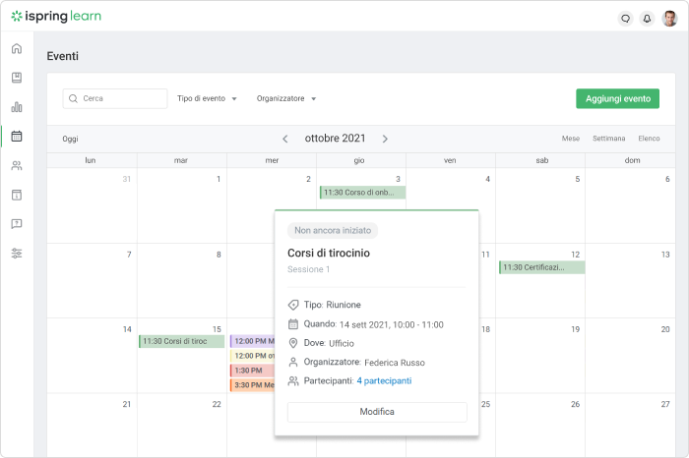
Task: Click the Corsi di tirocinio popup title
Action: tap(329, 254)
